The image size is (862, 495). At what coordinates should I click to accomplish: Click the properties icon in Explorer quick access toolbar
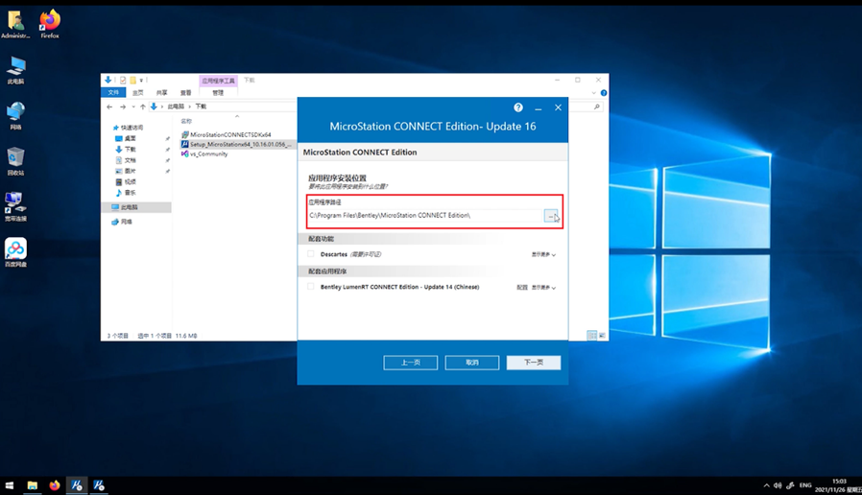pos(123,81)
